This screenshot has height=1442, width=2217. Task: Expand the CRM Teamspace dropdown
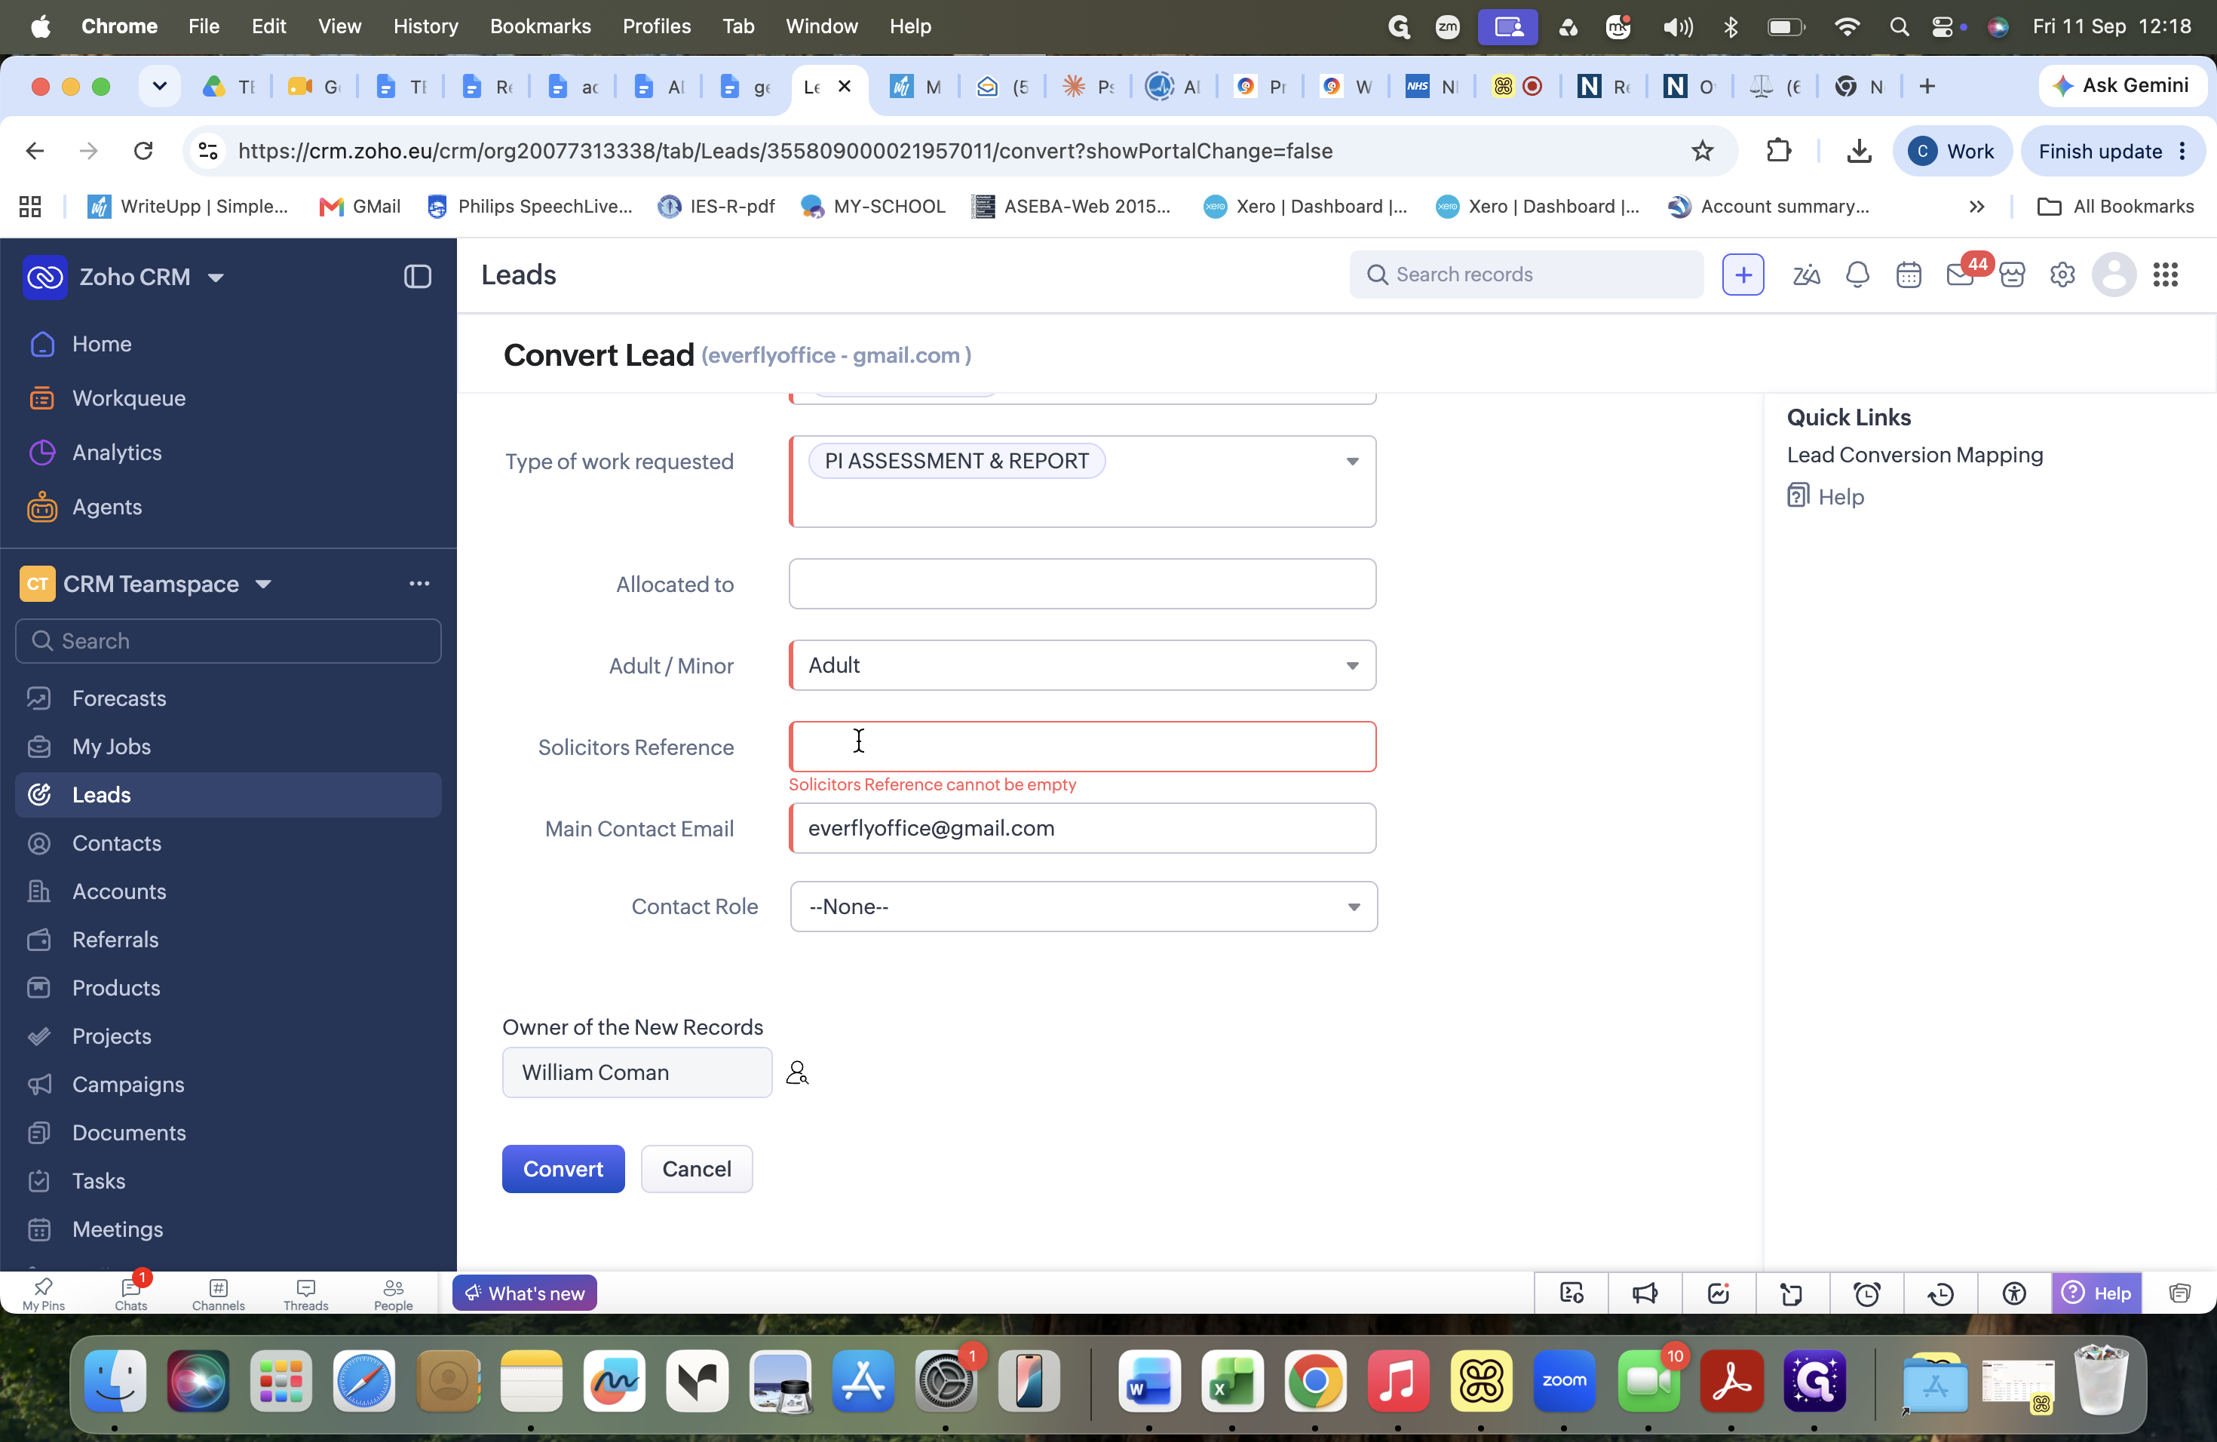264,584
